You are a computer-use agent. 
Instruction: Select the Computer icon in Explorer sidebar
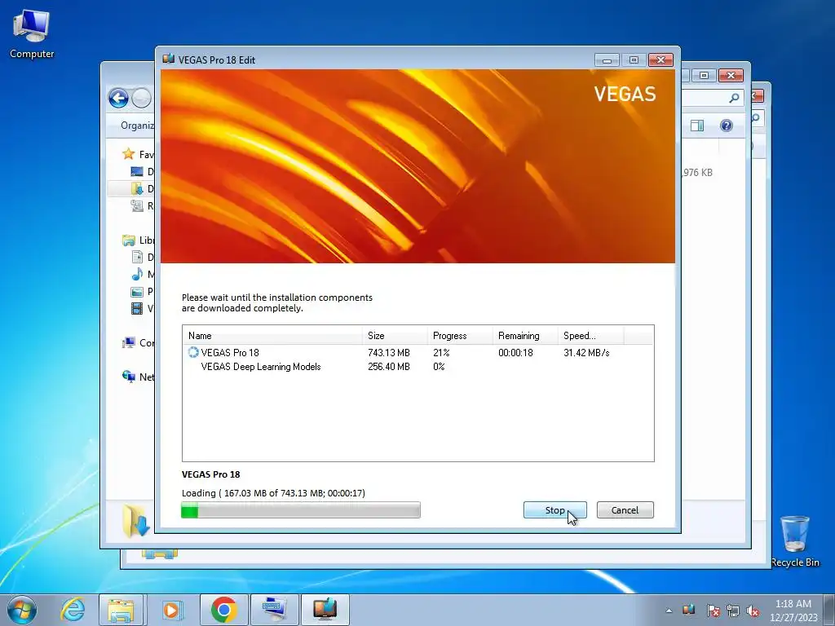[x=128, y=343]
